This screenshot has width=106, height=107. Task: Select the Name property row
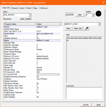click(x=32, y=40)
